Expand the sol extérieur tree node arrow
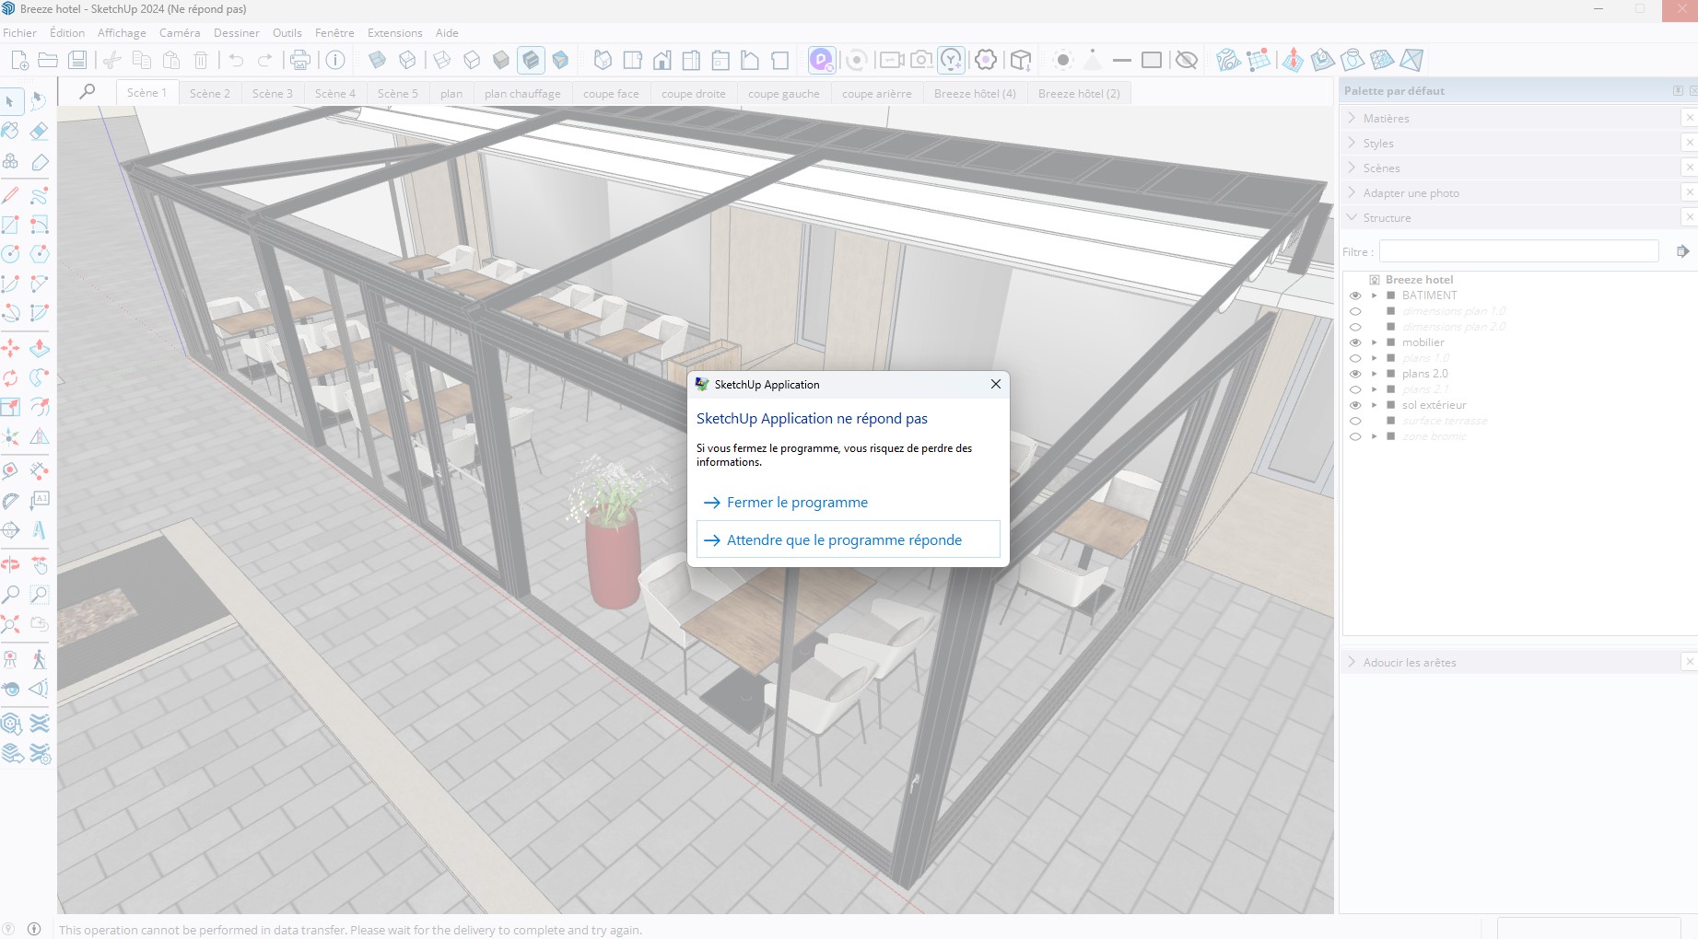The image size is (1698, 939). coord(1375,405)
